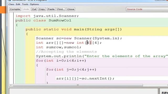Viewport: 168px width, 94px height.
Task: Click the 'for(int i=0;i<4;i++)' loop line
Action: [61, 61]
